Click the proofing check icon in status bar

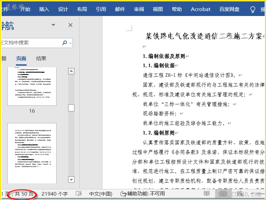point(79,194)
